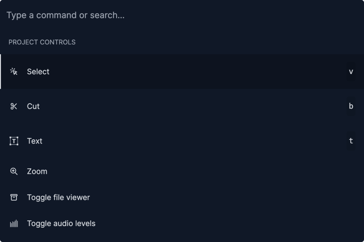Click the Cut scissors icon
This screenshot has height=242, width=364.
pyautogui.click(x=14, y=106)
